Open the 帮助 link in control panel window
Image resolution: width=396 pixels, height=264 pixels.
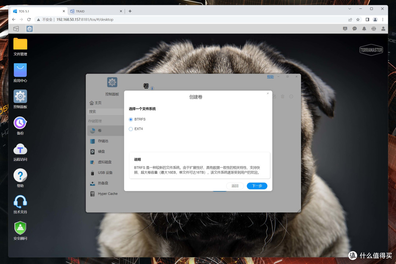point(270,77)
